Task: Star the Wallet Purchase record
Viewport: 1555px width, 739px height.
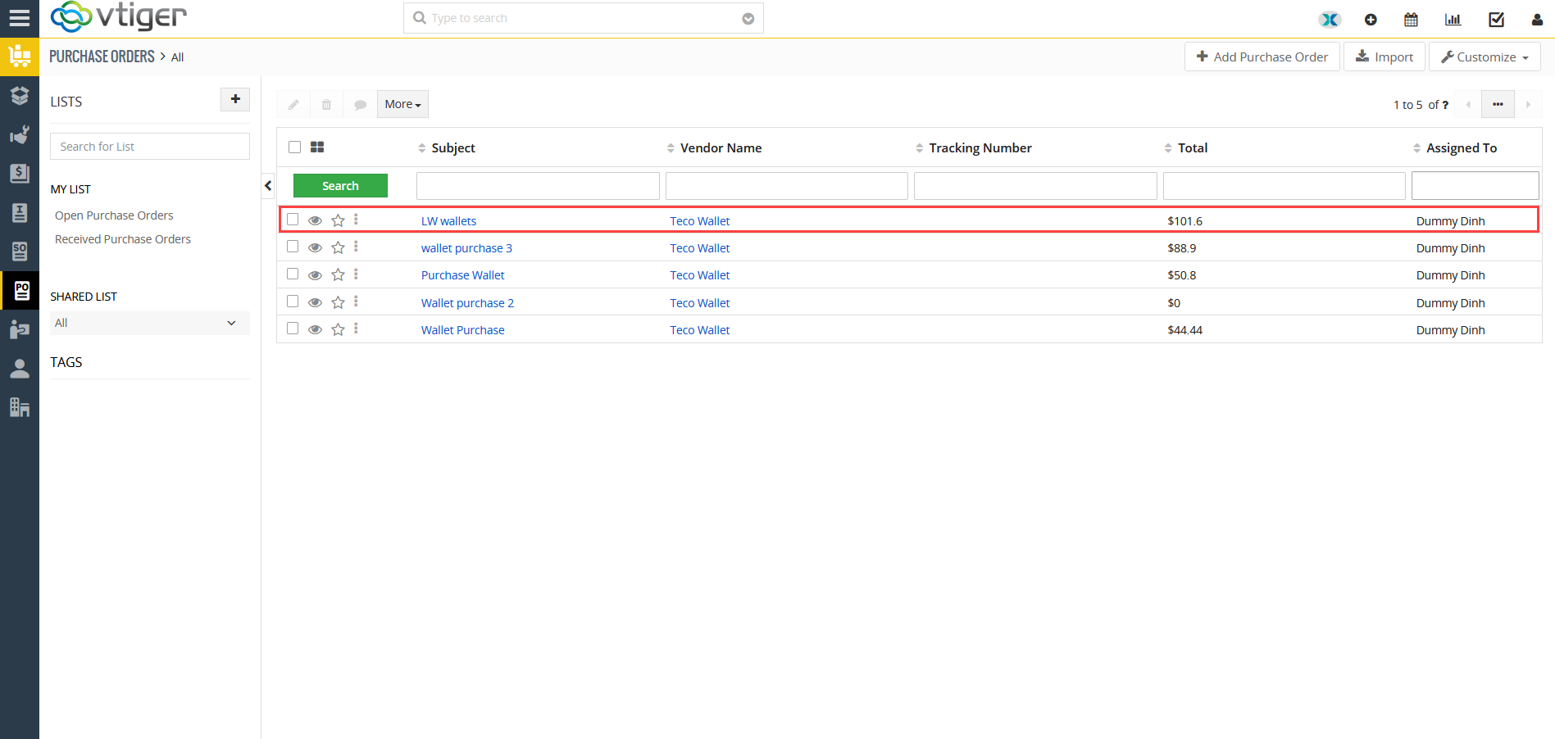Action: point(338,329)
